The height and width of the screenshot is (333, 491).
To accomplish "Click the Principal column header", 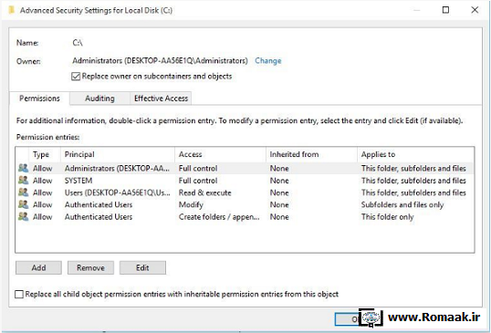I will coord(117,154).
